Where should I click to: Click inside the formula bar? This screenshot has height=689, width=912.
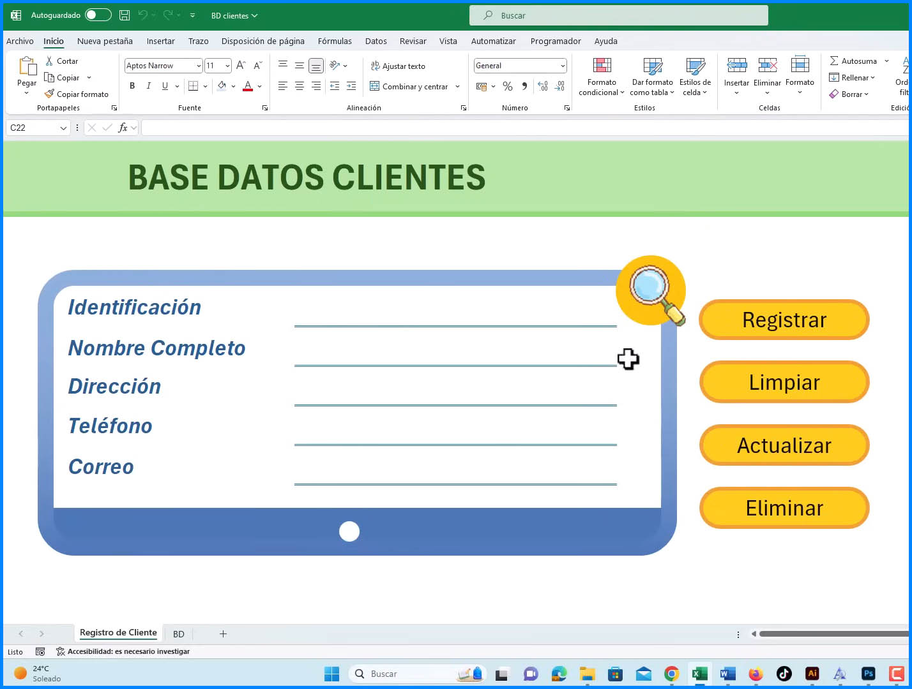[383, 127]
